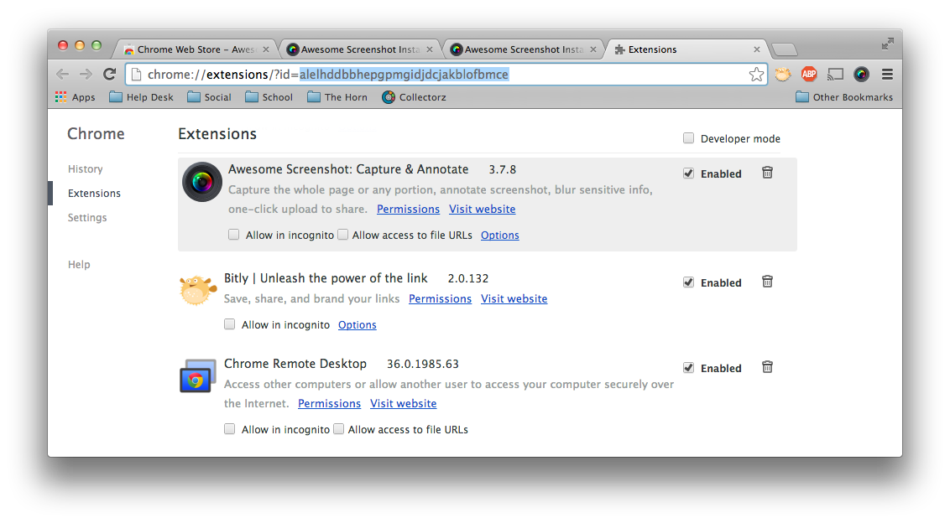
Task: Remove Awesome Screenshot using its trash icon
Action: coord(767,173)
